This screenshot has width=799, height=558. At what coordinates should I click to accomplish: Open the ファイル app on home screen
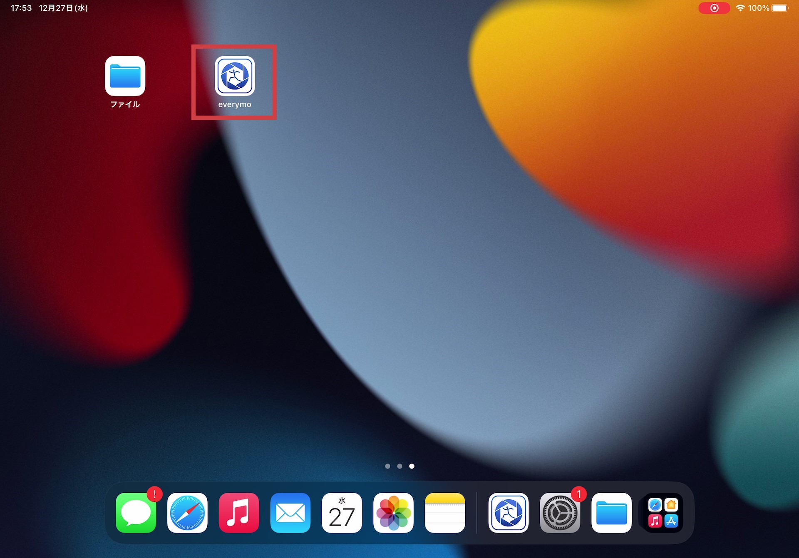(x=125, y=76)
